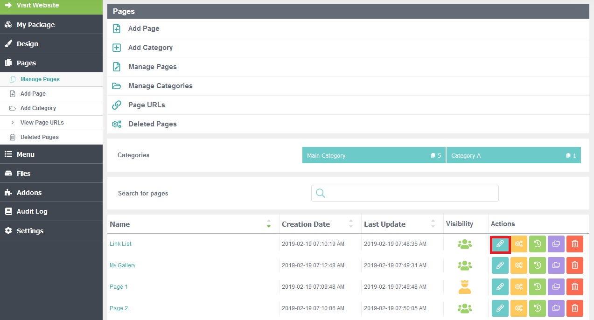Click the purple folders icon for Page 1

[x=556, y=287]
